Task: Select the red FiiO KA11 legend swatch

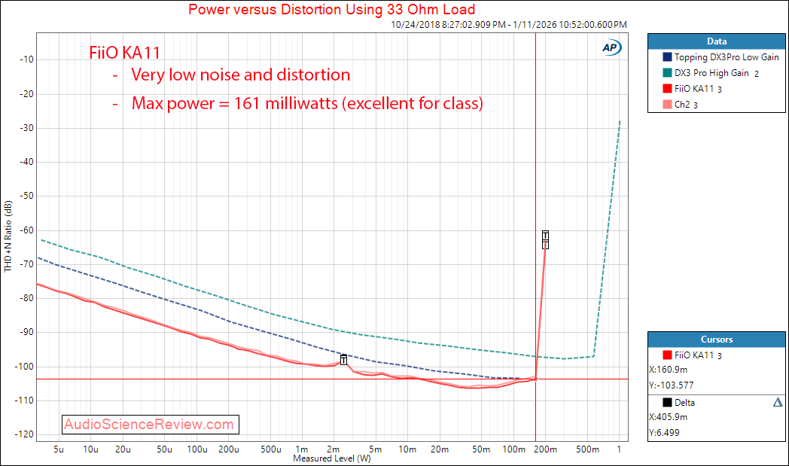Action: (x=667, y=89)
